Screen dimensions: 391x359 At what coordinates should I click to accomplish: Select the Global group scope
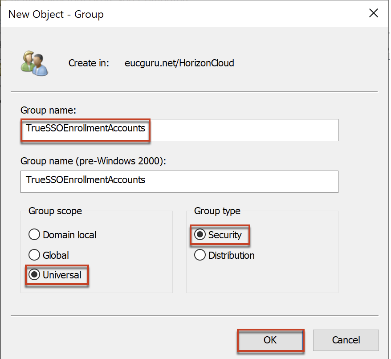pyautogui.click(x=34, y=255)
